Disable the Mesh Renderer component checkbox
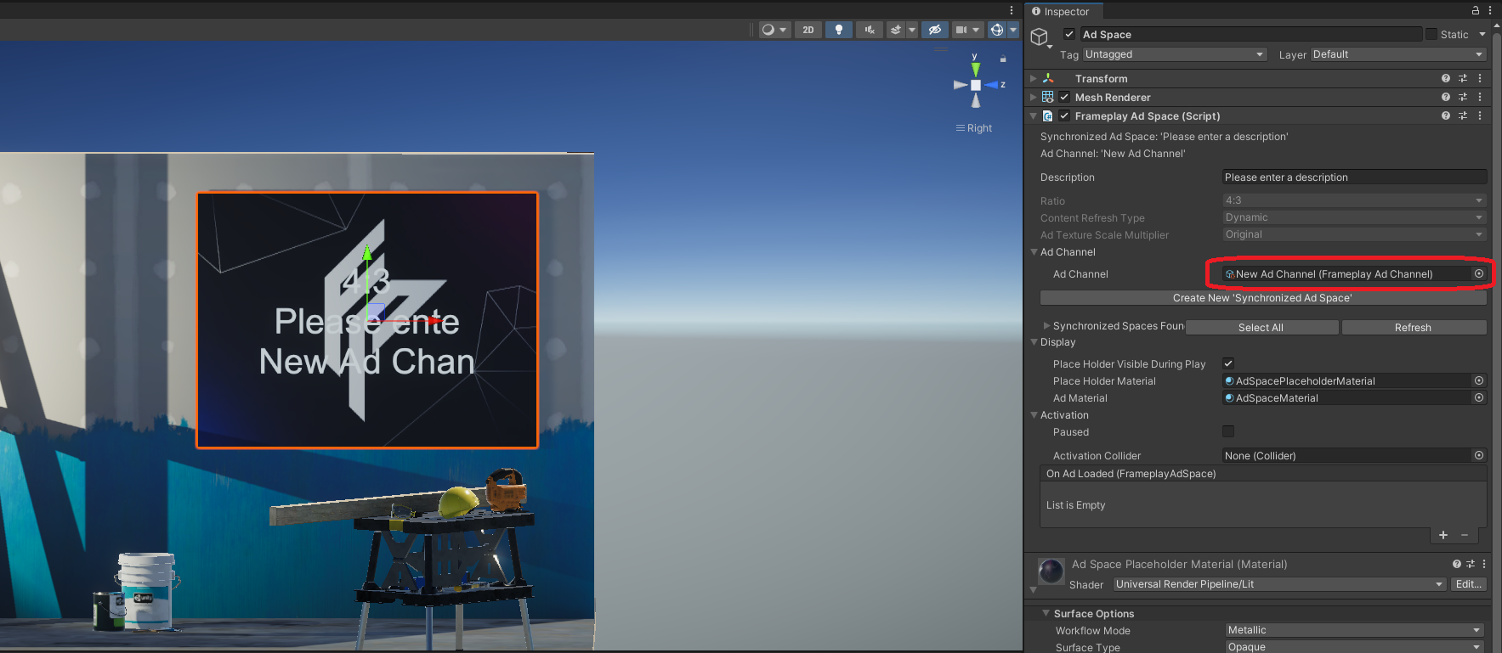 point(1064,97)
